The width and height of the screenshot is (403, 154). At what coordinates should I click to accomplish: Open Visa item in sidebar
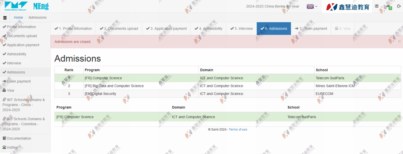click(x=25, y=90)
